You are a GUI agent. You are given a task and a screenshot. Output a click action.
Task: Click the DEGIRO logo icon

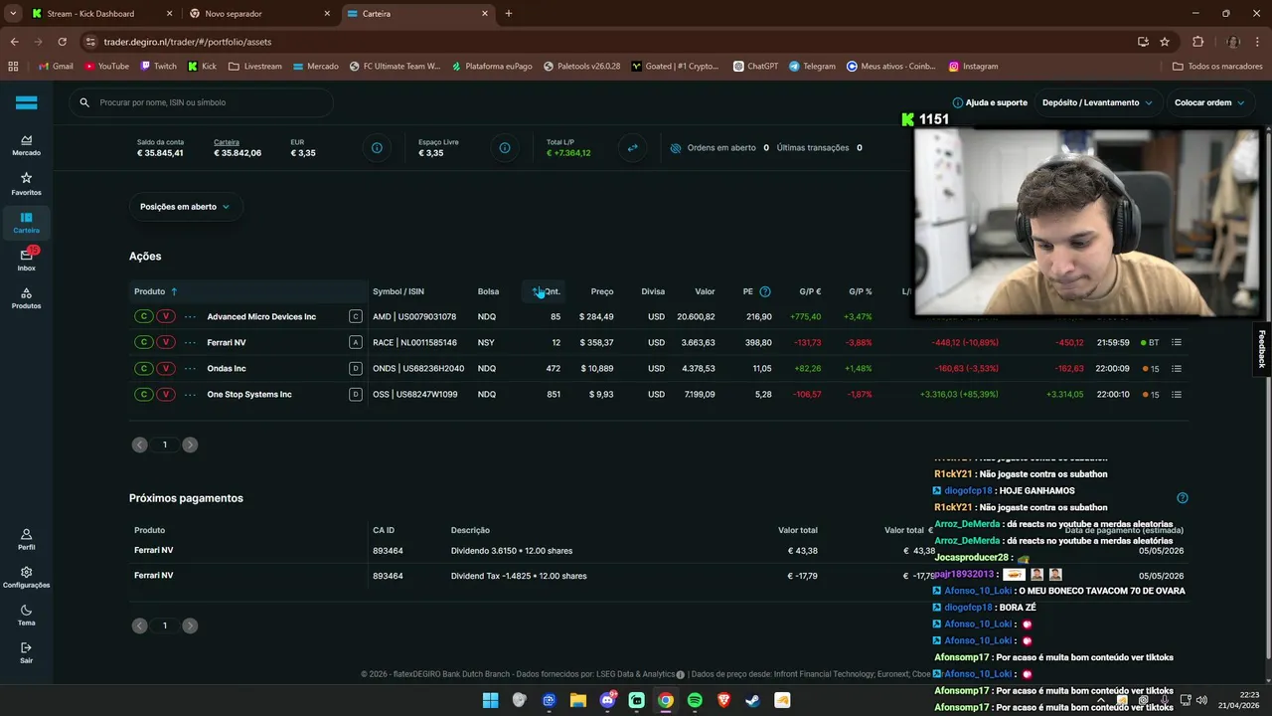27,102
